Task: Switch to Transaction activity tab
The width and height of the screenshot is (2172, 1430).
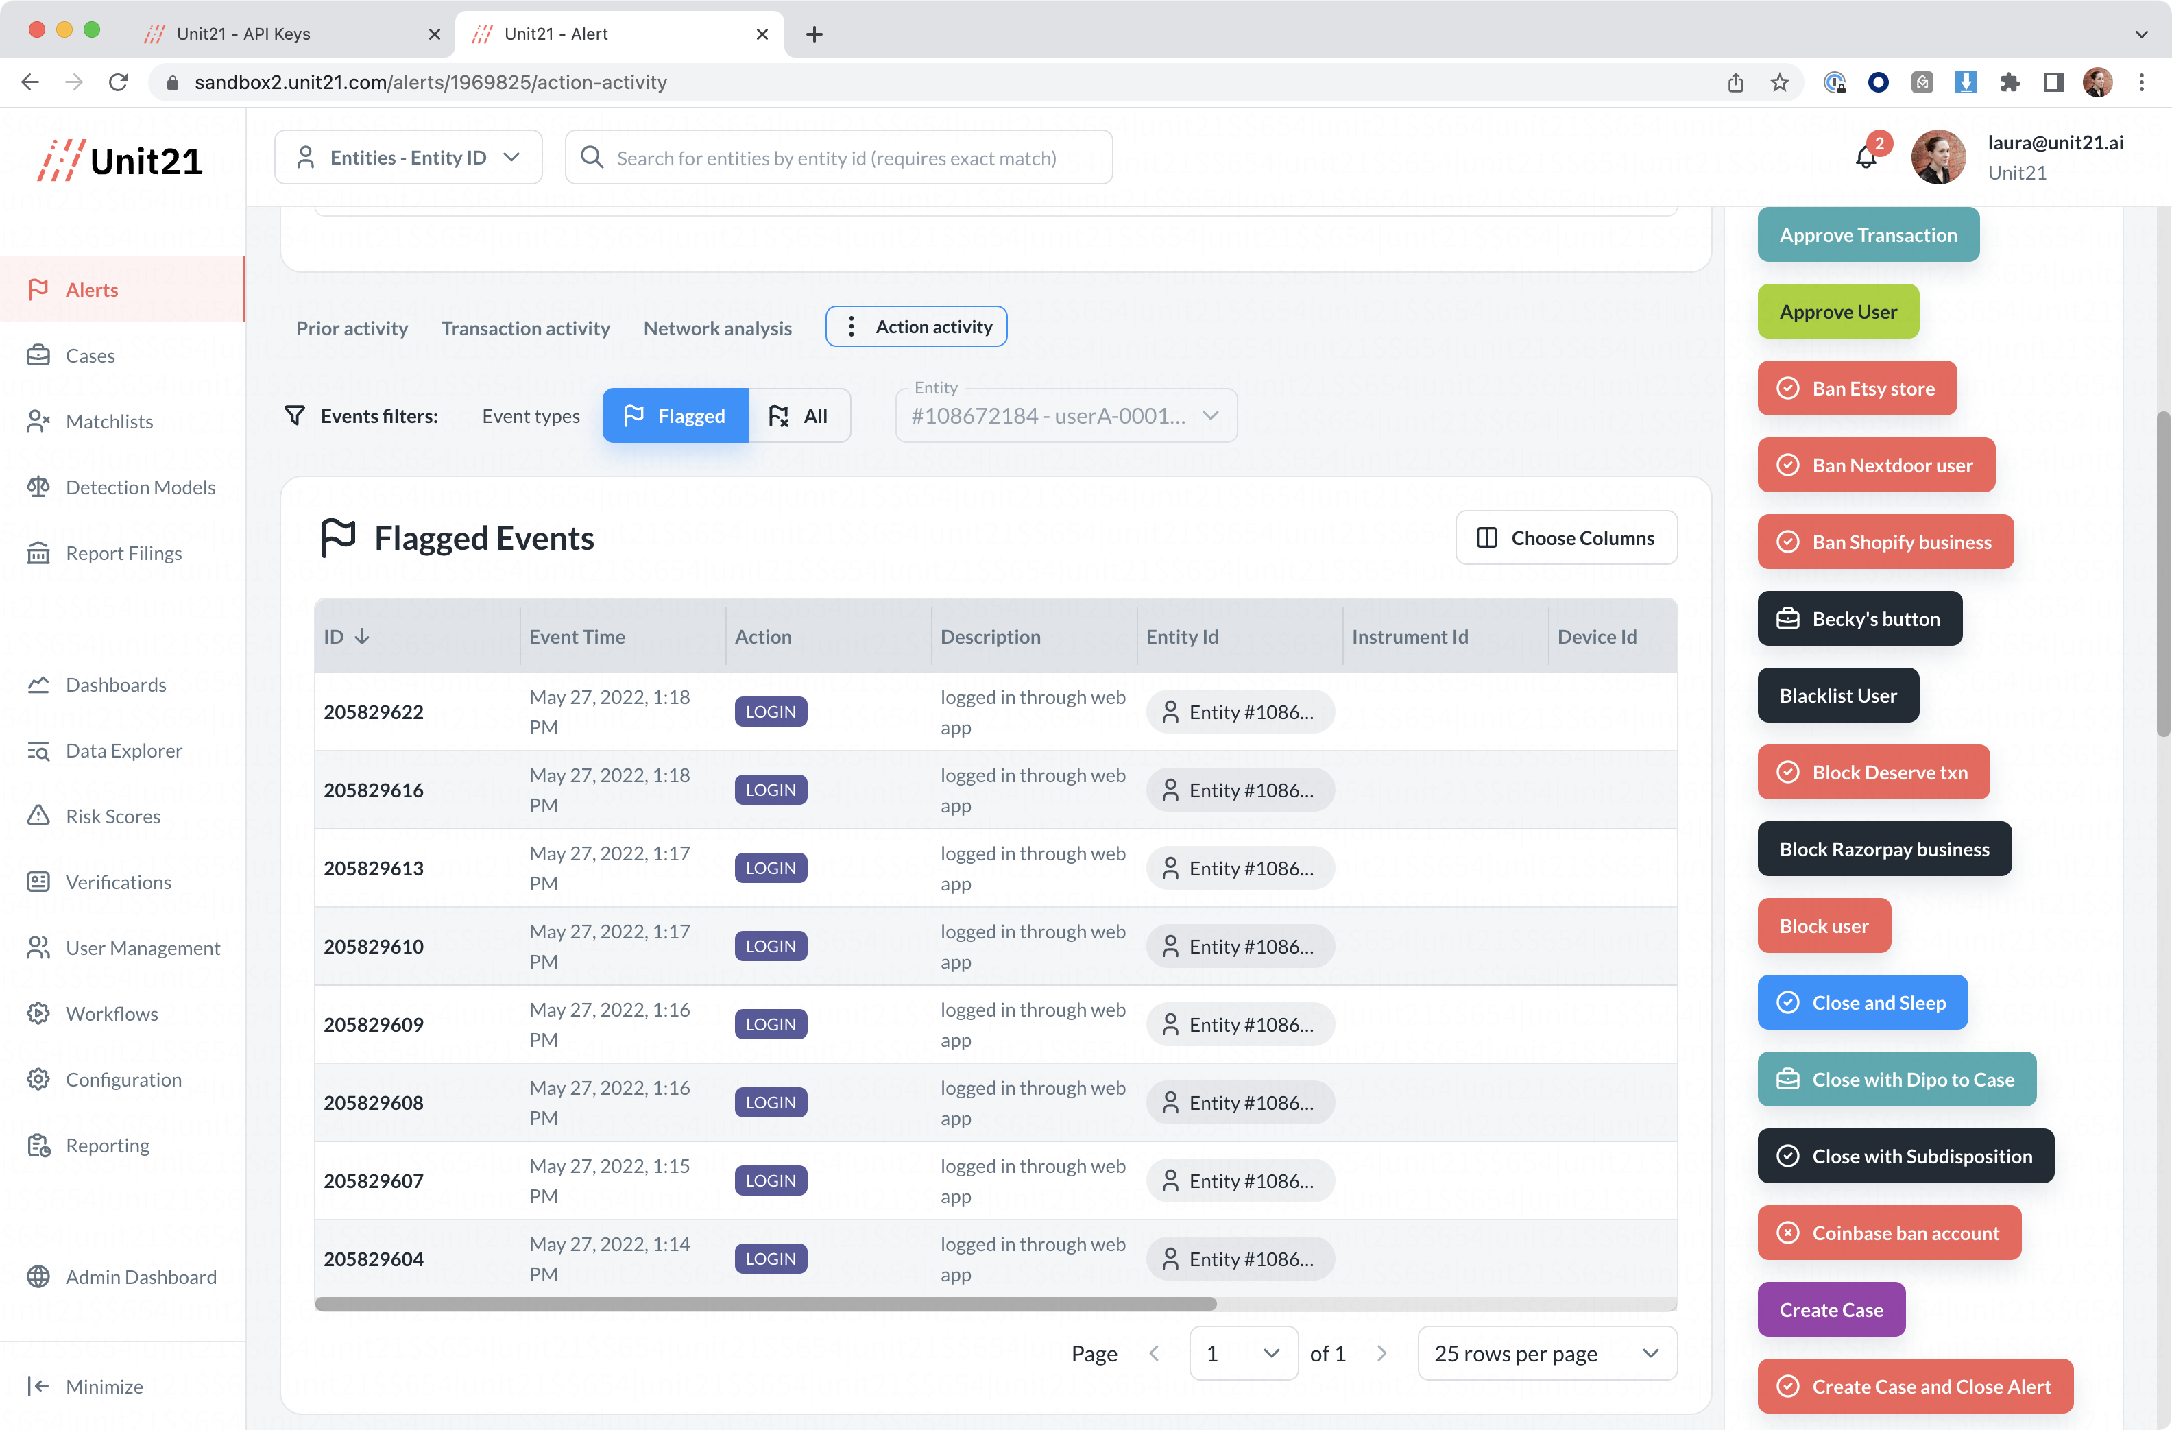Action: (526, 328)
